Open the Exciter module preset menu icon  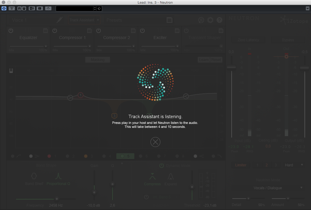coord(177,31)
